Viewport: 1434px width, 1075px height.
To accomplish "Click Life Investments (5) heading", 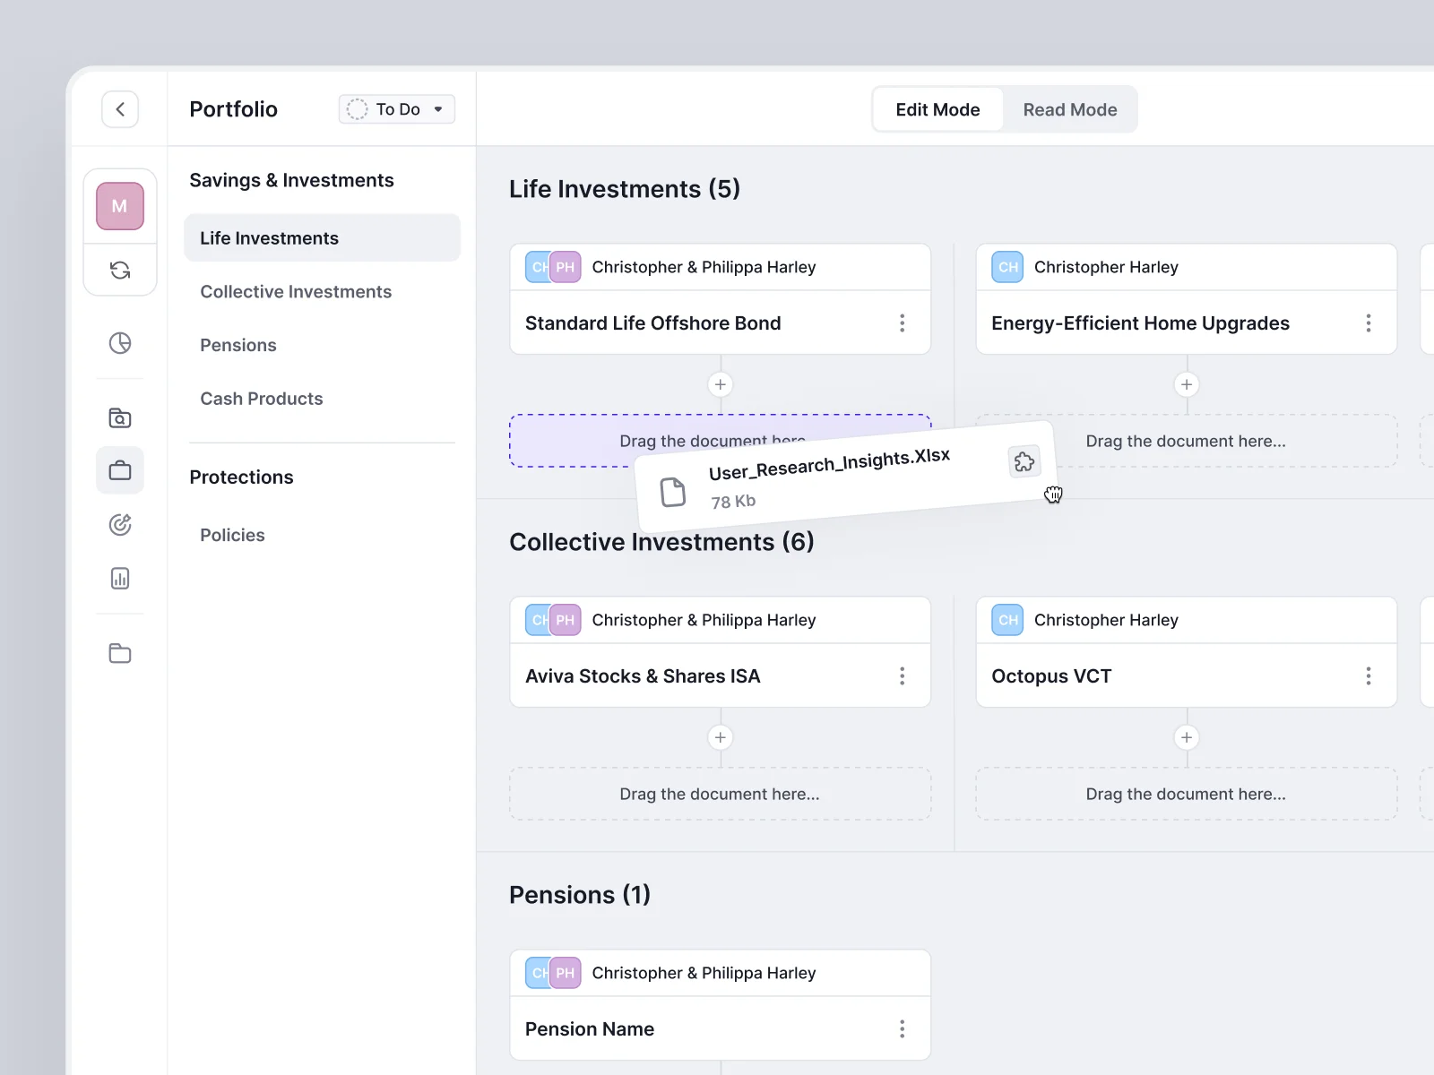I will [625, 189].
